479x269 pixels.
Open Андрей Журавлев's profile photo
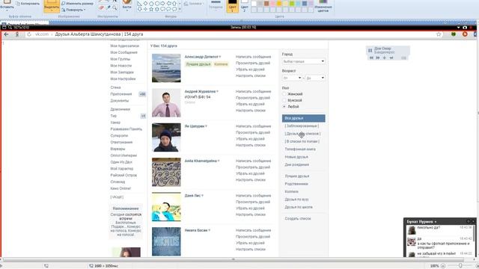point(166,103)
